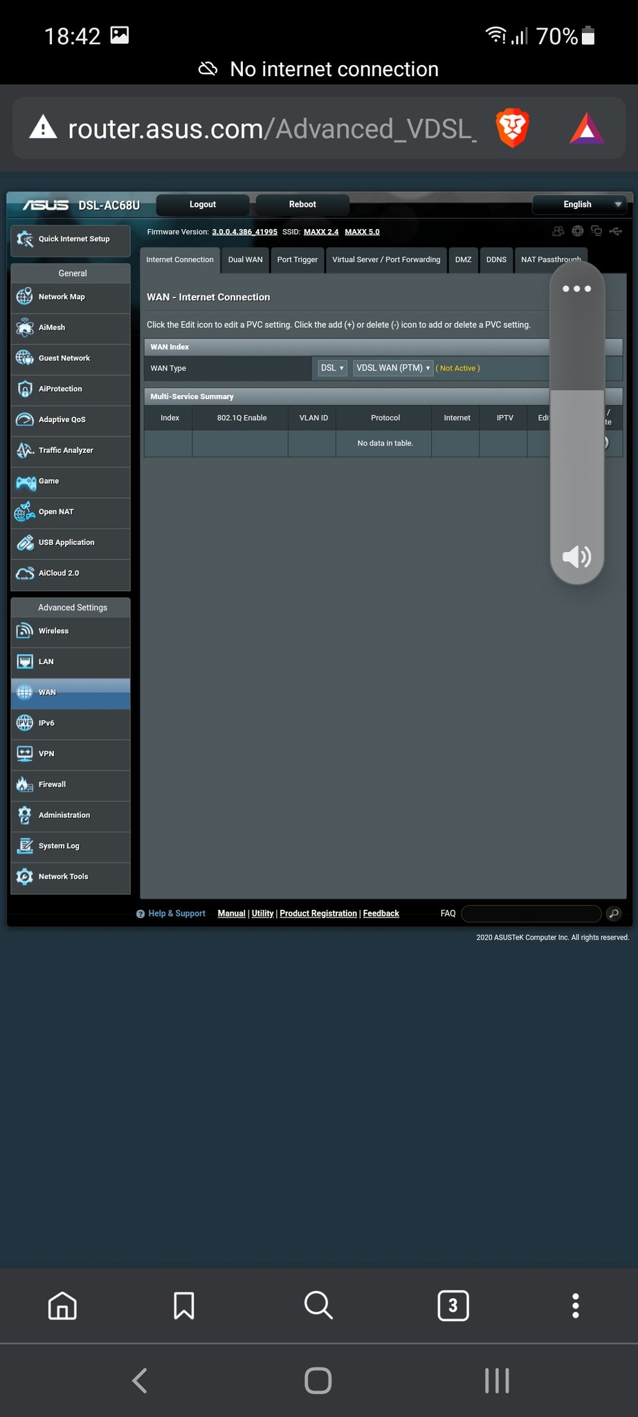This screenshot has height=1417, width=638.
Task: Click the FAQ search input field
Action: [x=531, y=913]
